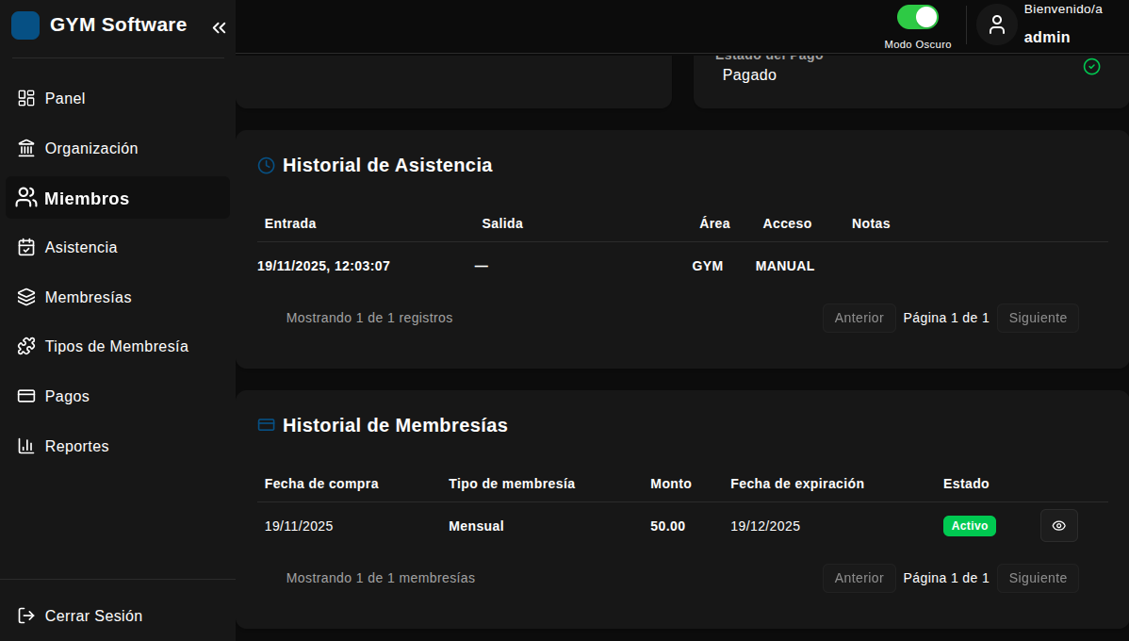The image size is (1129, 641).
Task: Collapse the sidebar using the double chevron
Action: coord(220,26)
